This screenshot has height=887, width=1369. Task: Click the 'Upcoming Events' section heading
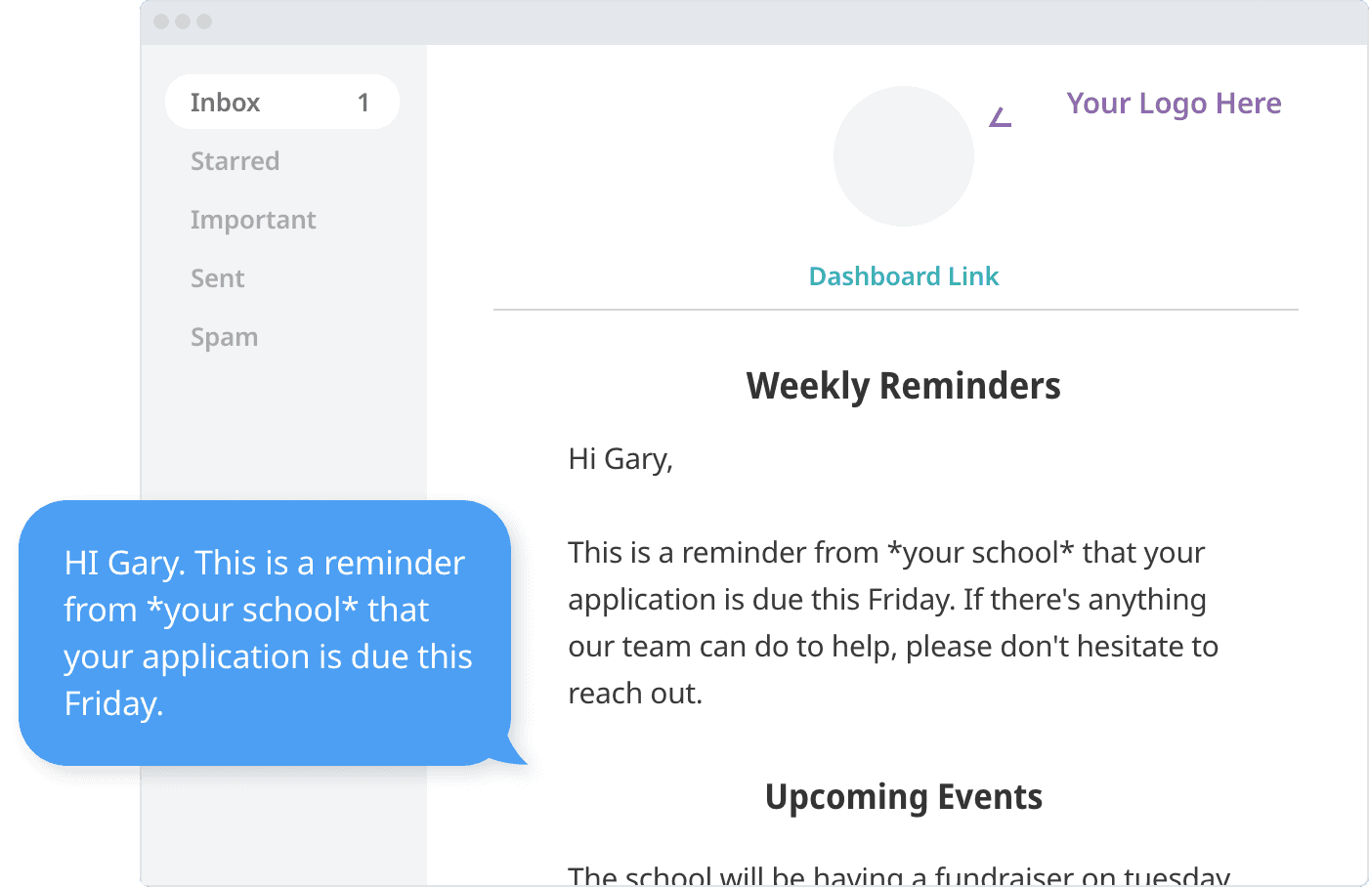pyautogui.click(x=903, y=796)
